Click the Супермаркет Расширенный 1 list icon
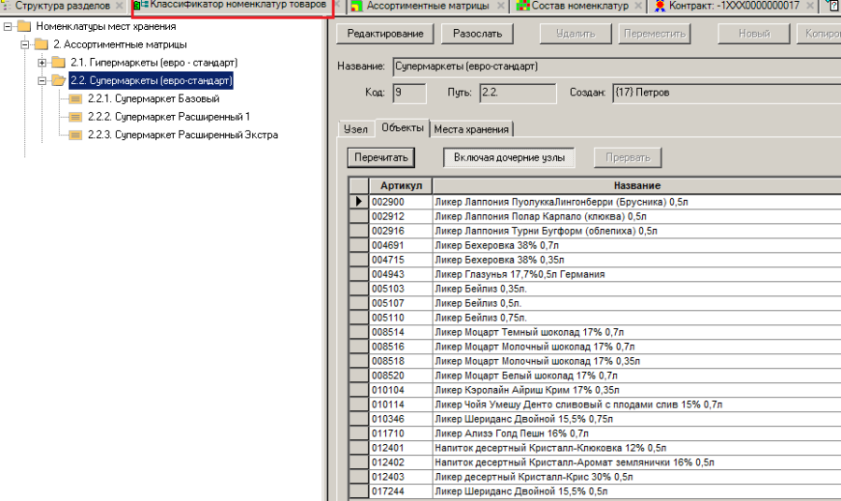This screenshot has height=501, width=841. point(76,117)
